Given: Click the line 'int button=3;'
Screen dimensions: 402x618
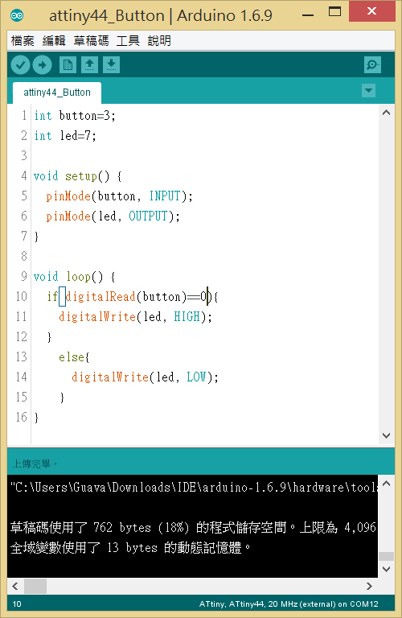Looking at the screenshot, I should 75,116.
